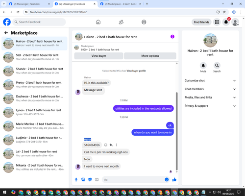Click the More options button
The width and height of the screenshot is (245, 196).
pyautogui.click(x=150, y=56)
